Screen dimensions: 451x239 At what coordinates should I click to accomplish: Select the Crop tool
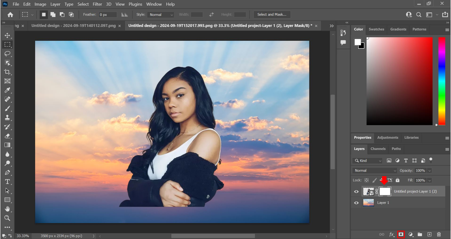7,72
